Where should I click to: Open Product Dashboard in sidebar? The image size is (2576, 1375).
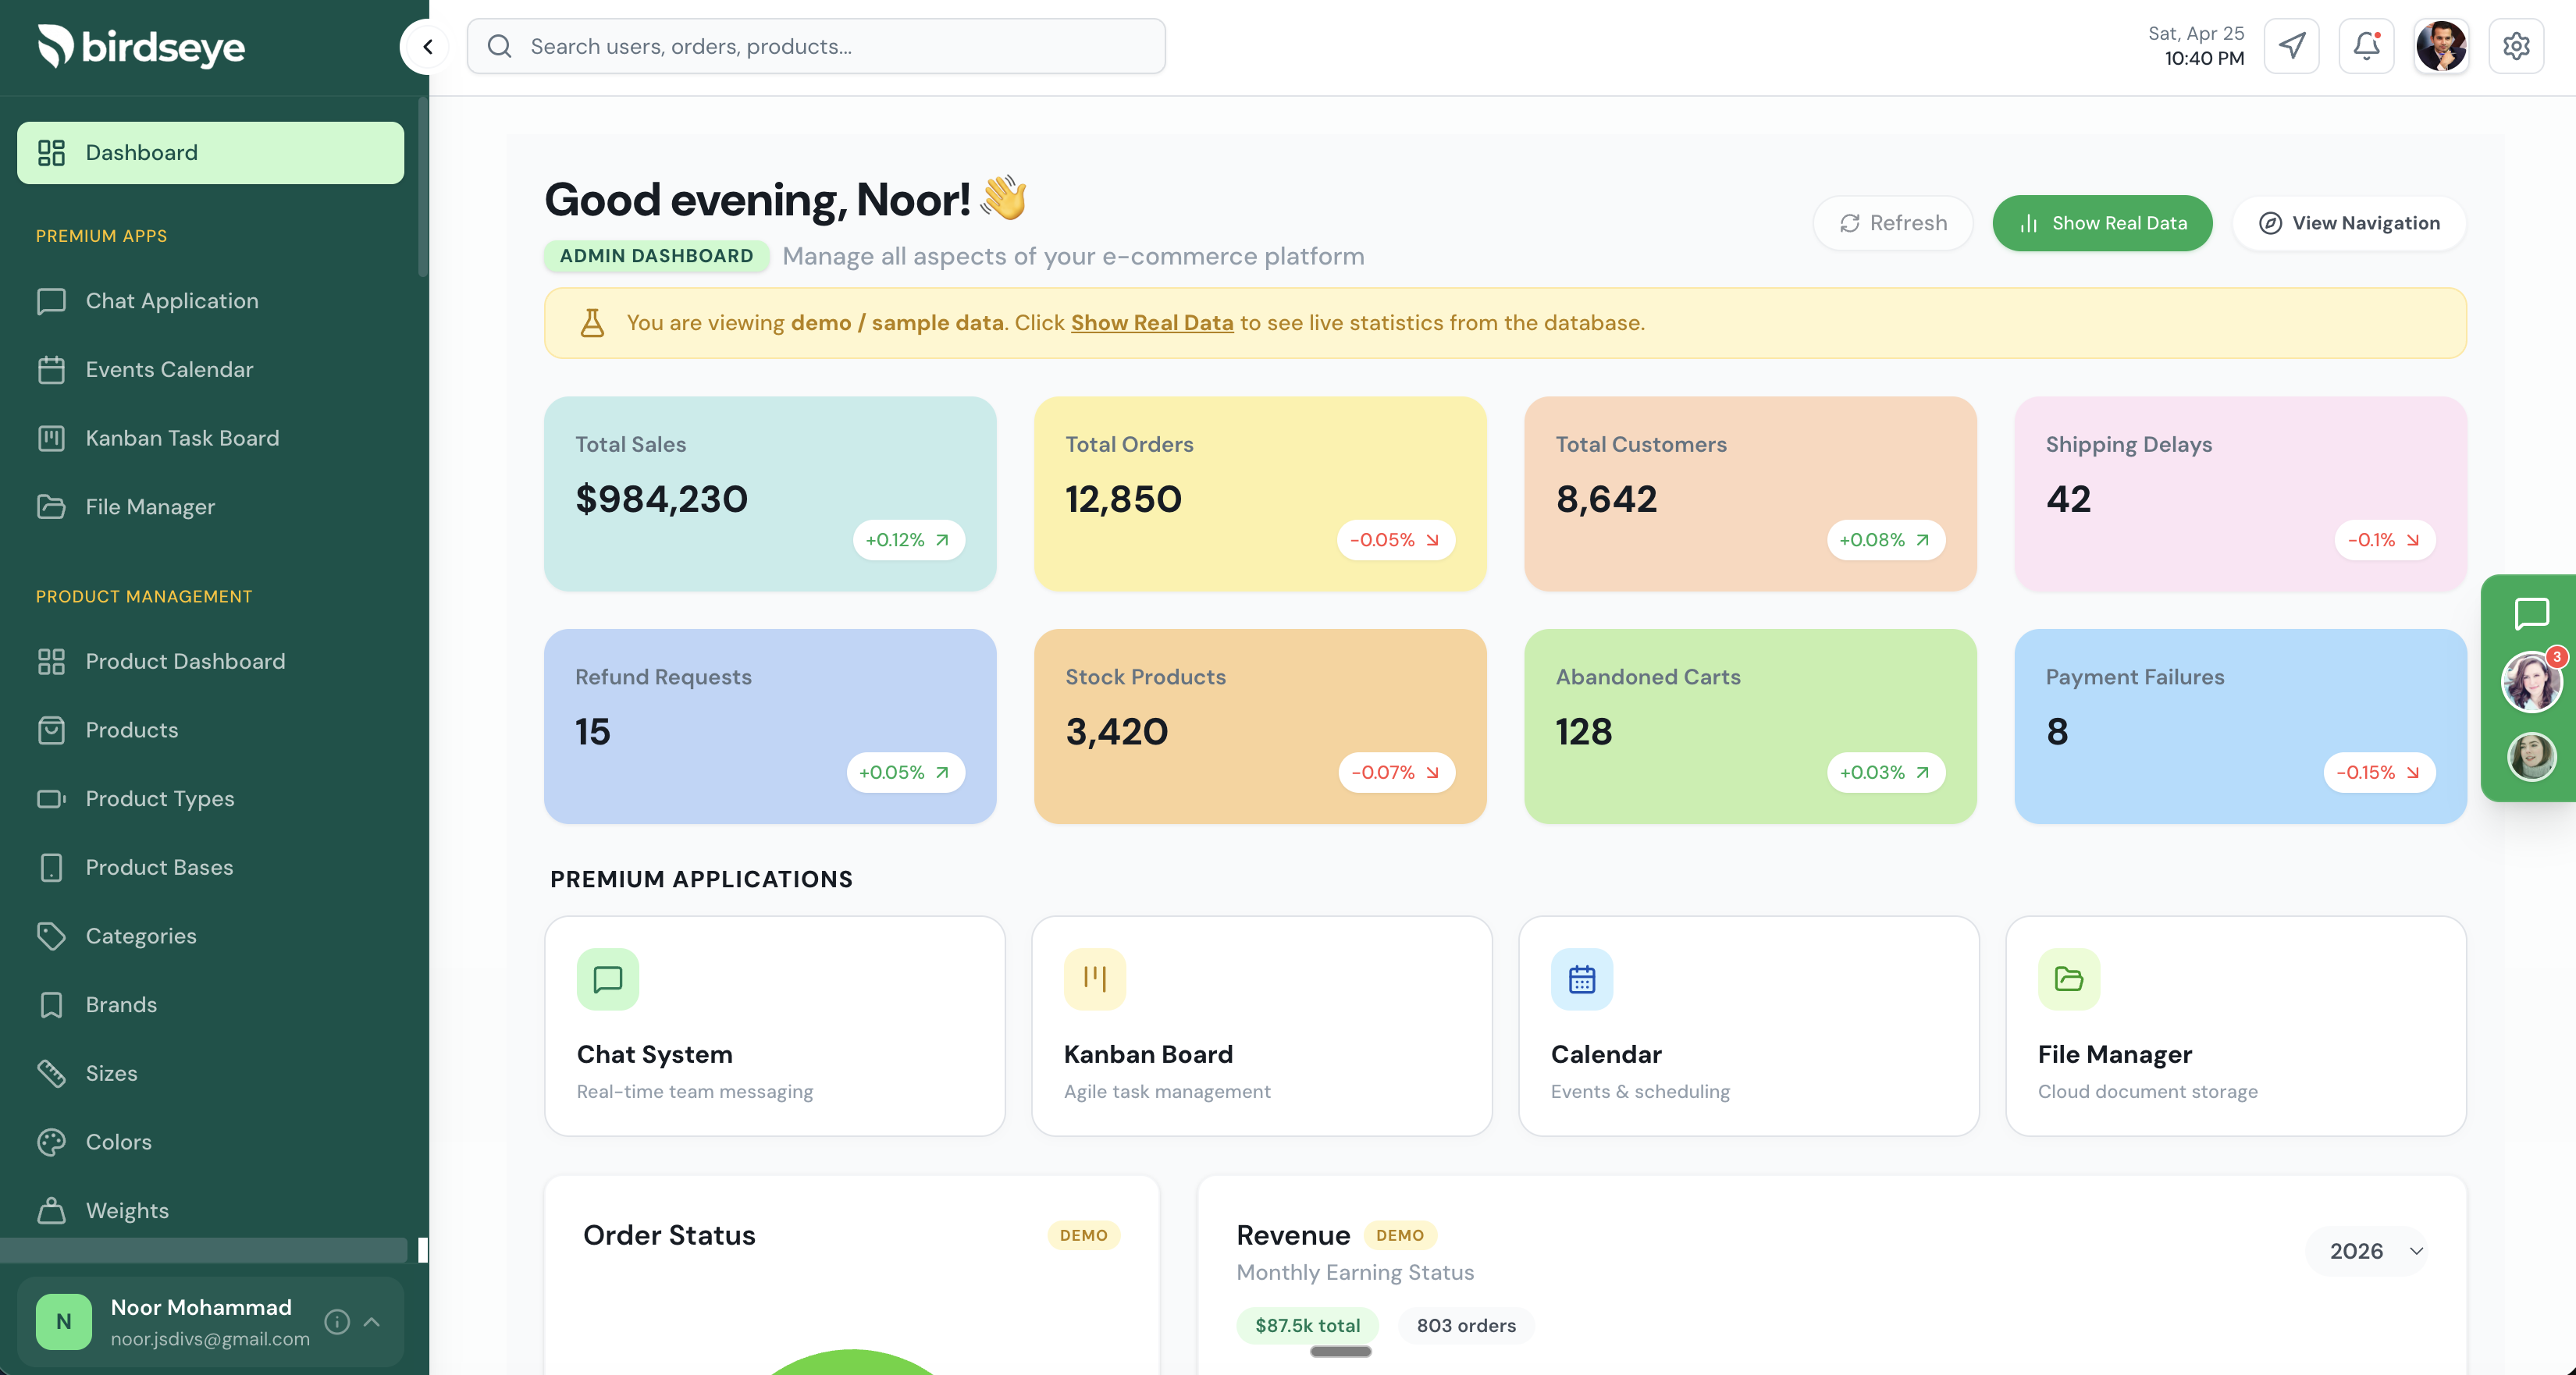210,661
